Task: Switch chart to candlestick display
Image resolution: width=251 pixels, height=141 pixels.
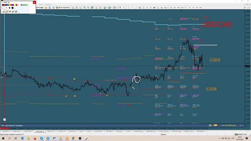Action: point(77,7)
